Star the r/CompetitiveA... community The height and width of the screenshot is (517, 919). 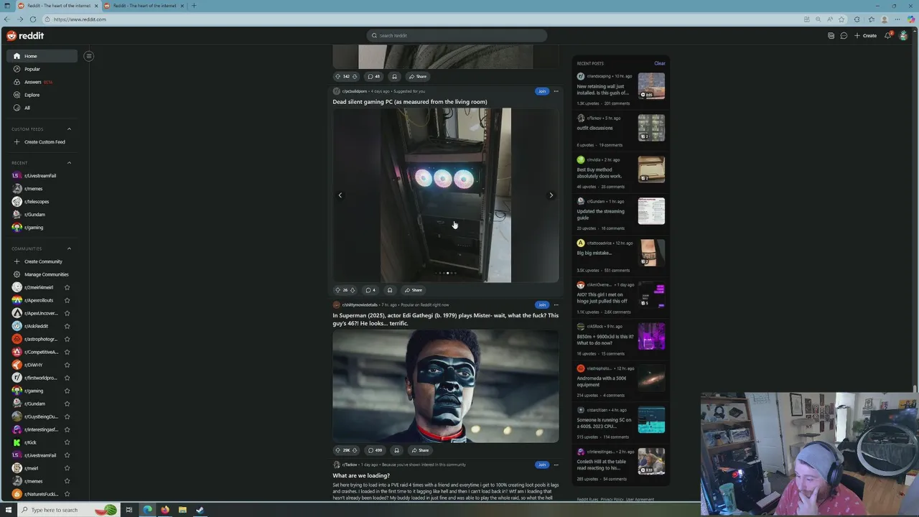67,352
